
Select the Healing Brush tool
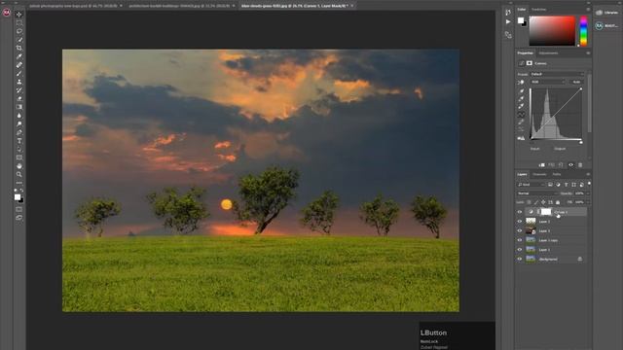[18, 65]
